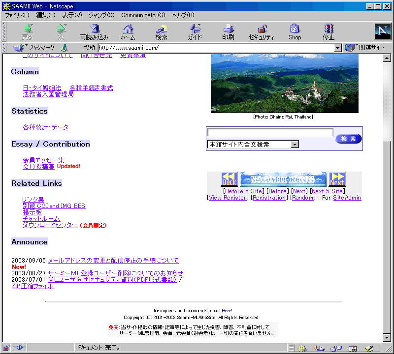Expand the 本館サイト内全文検索 search scope dropdown

295,144
